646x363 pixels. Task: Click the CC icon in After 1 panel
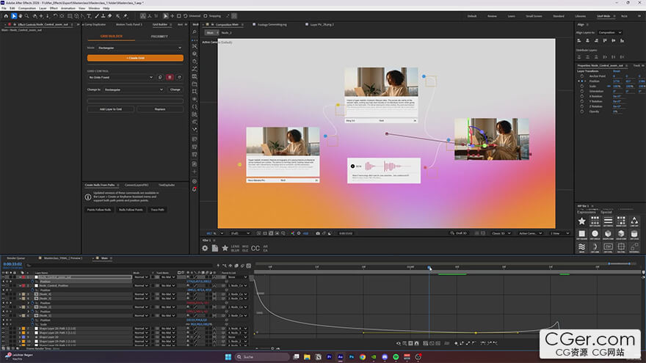coord(255,248)
